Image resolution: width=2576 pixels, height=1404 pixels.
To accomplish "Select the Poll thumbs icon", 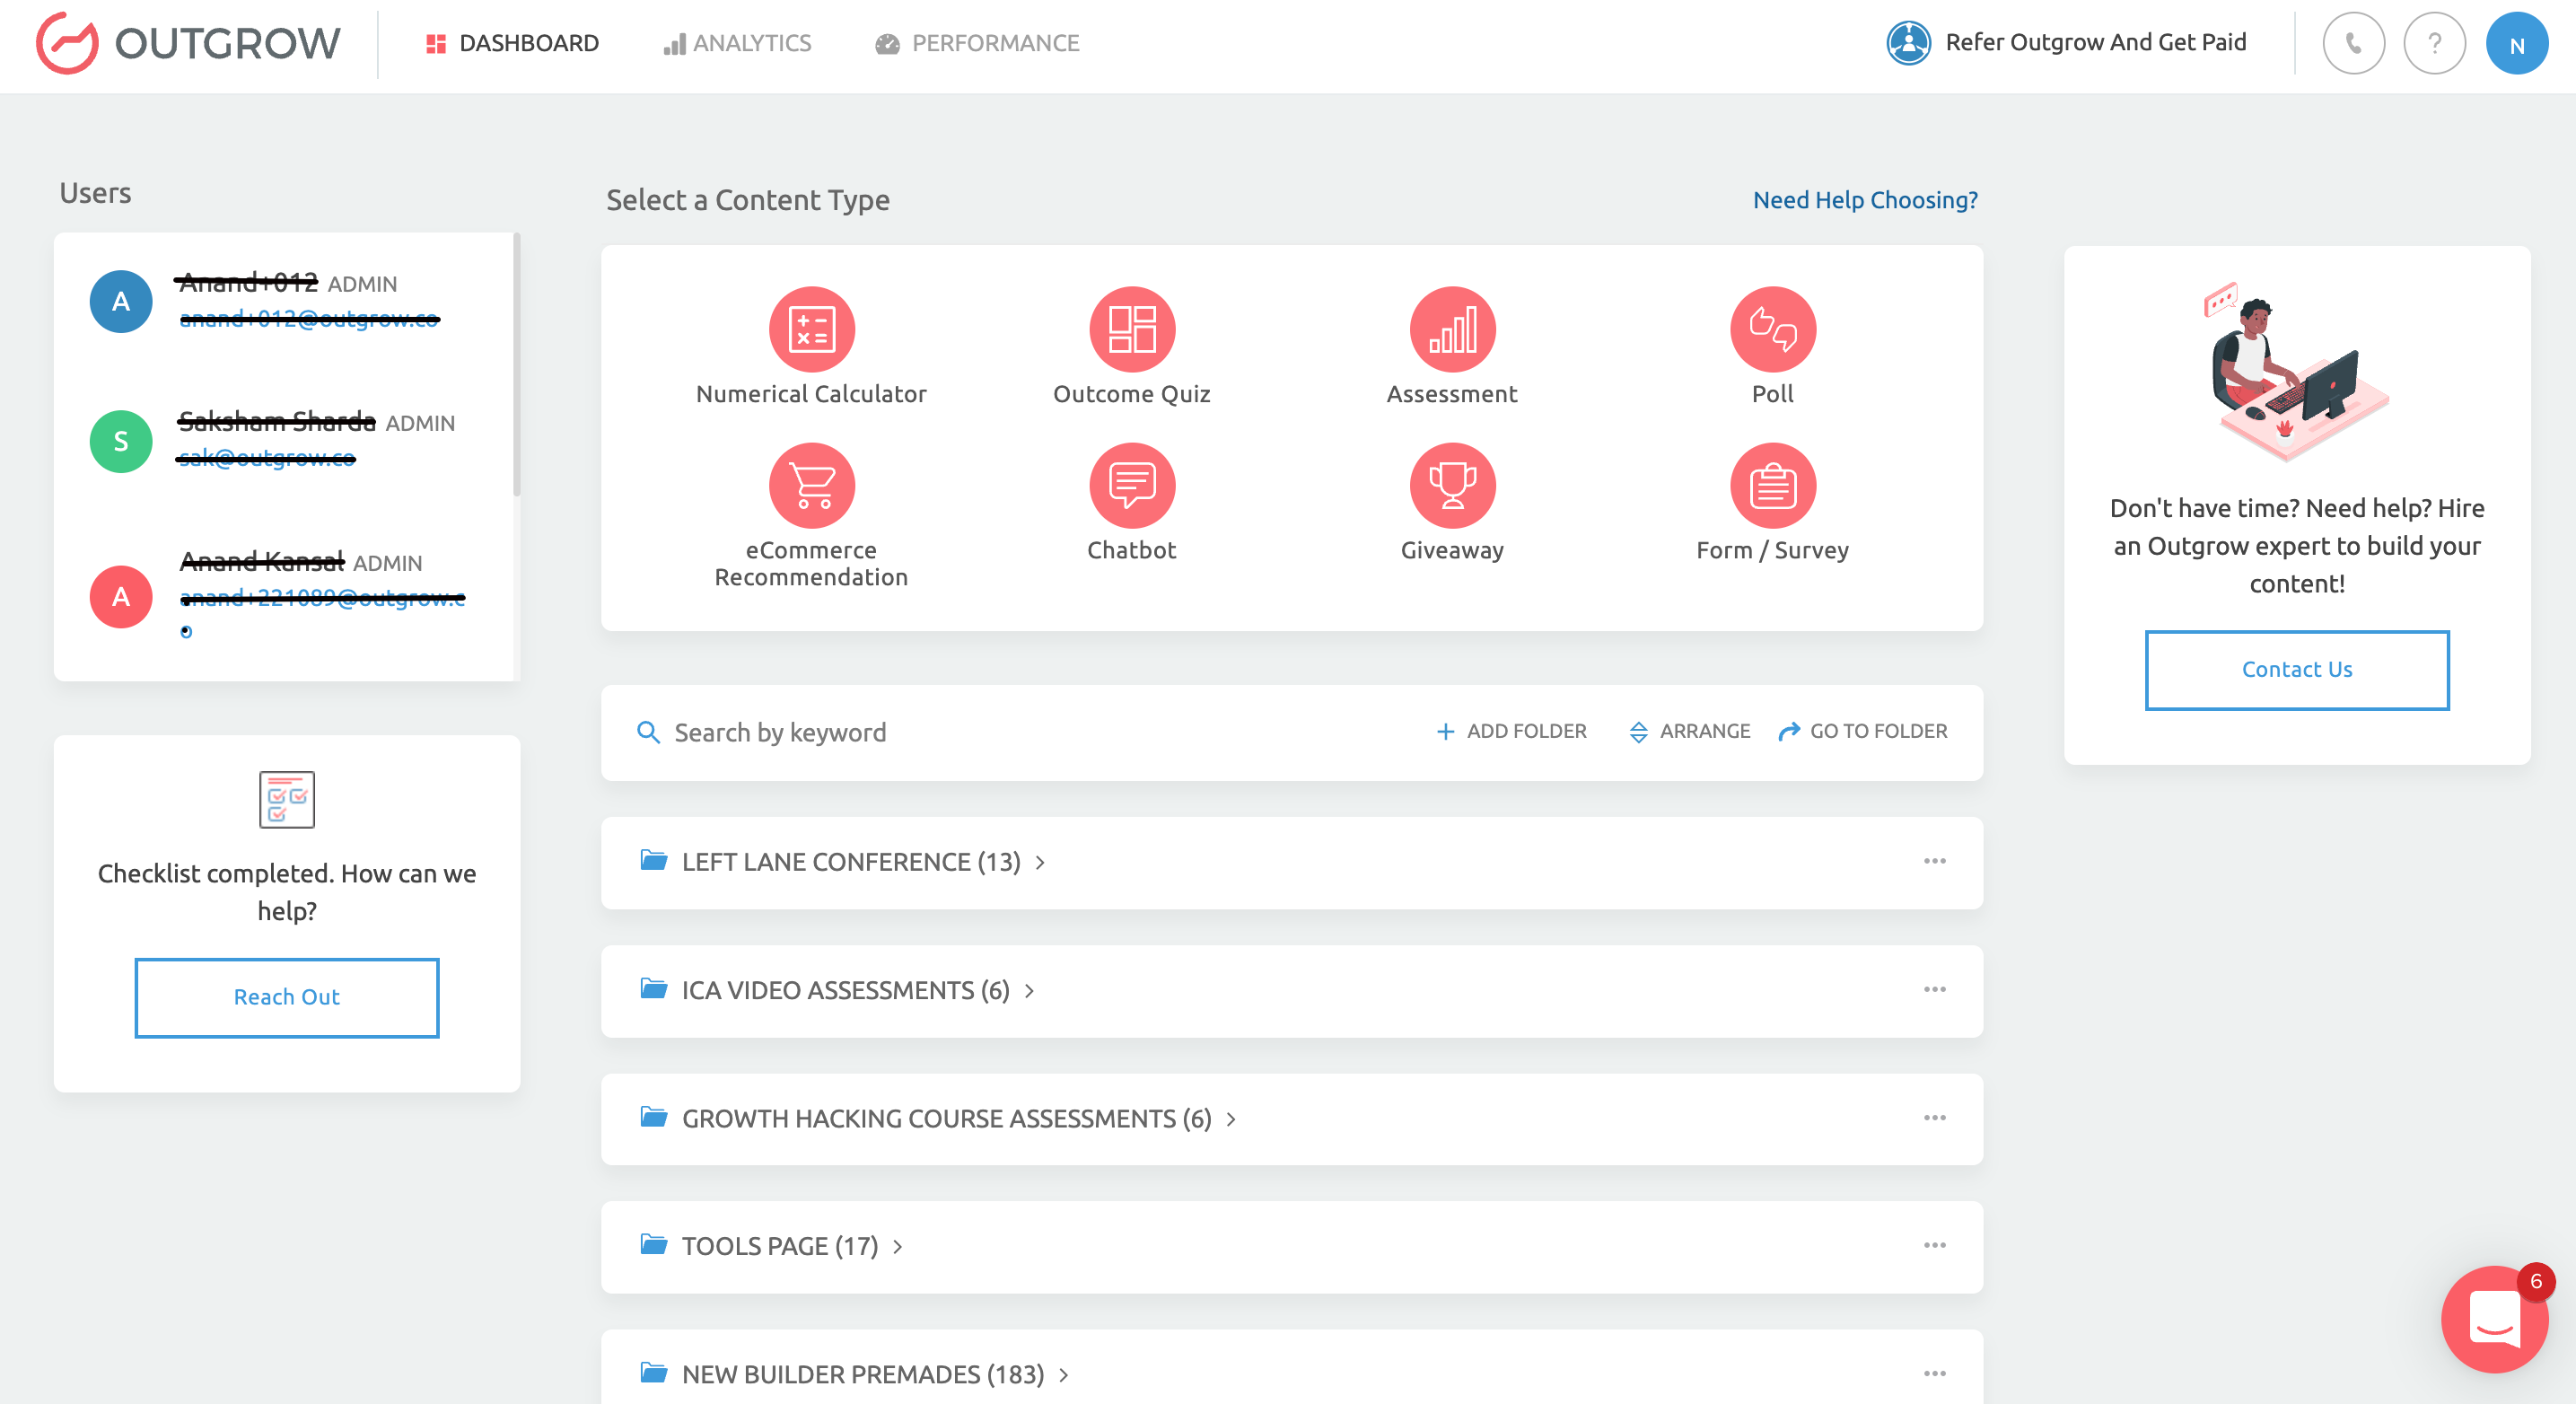I will (x=1772, y=329).
